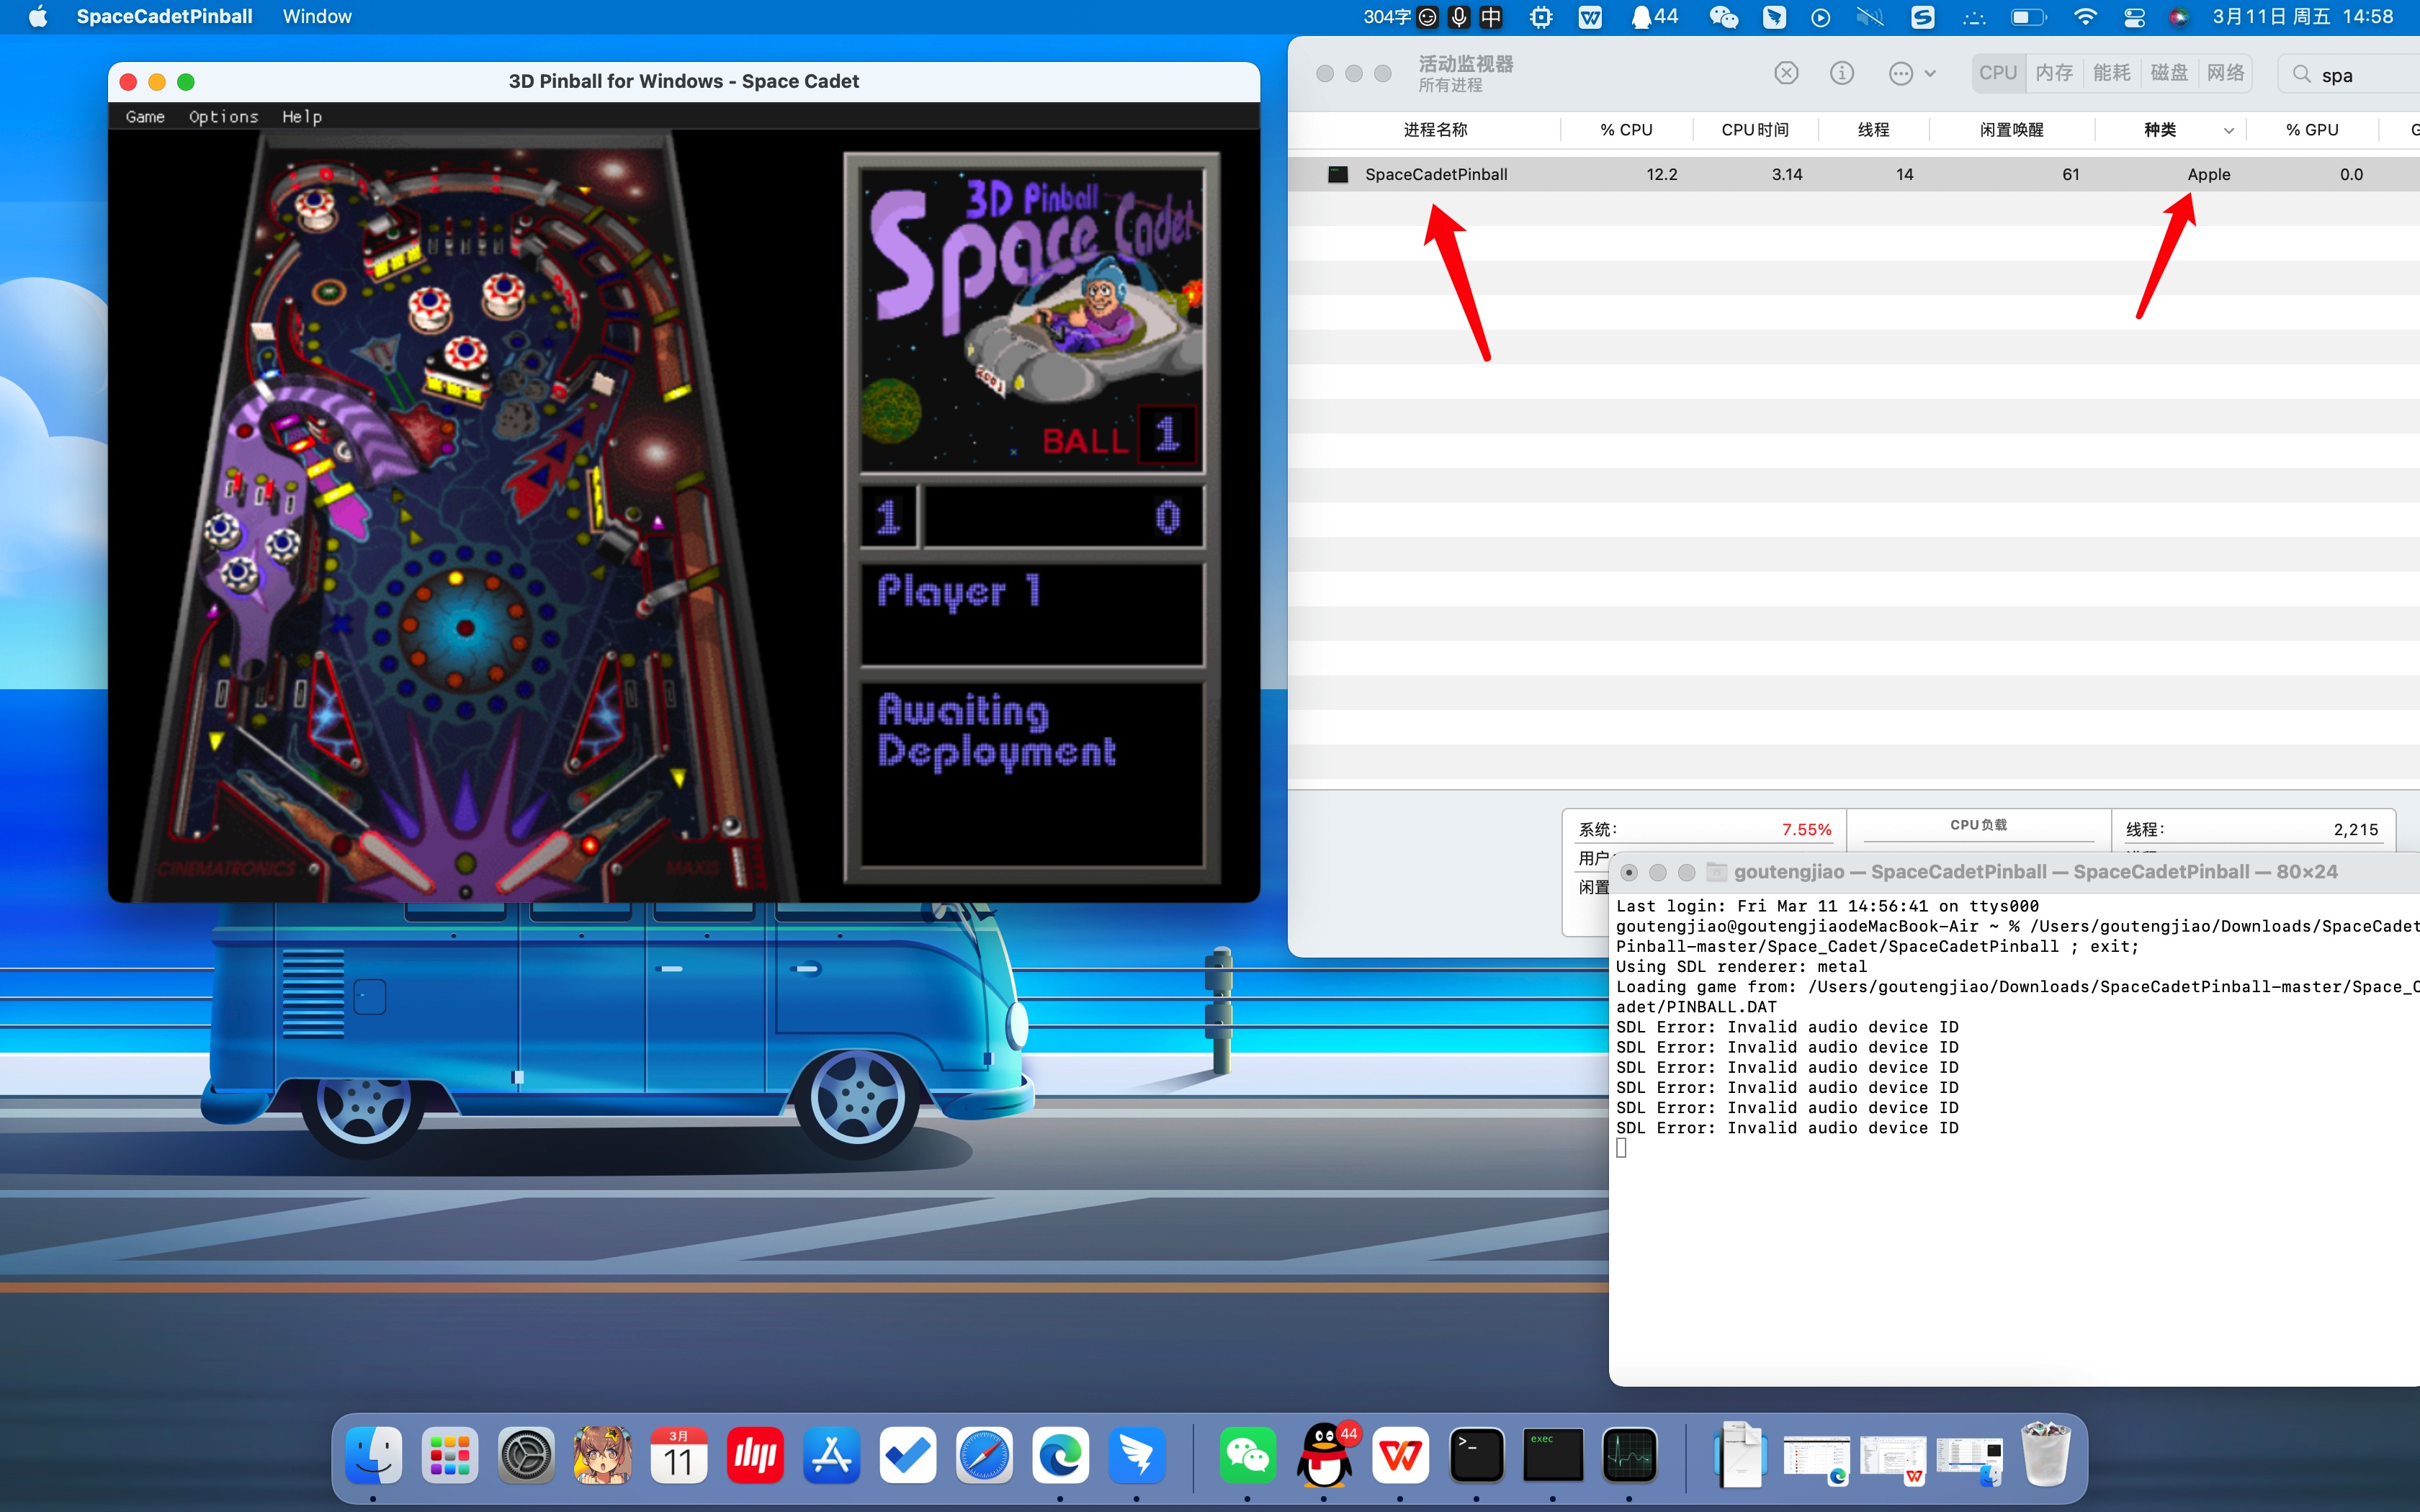Launch QQ penguin icon in Dock
Image resolution: width=2420 pixels, height=1512 pixels.
(1324, 1455)
